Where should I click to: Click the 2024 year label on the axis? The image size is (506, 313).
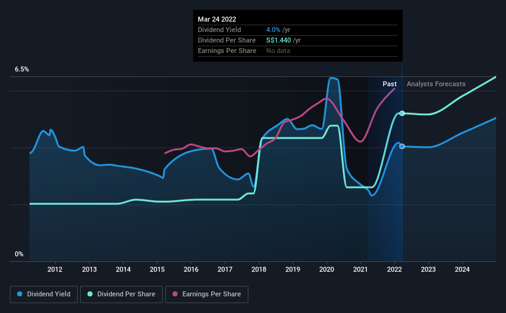(x=462, y=269)
